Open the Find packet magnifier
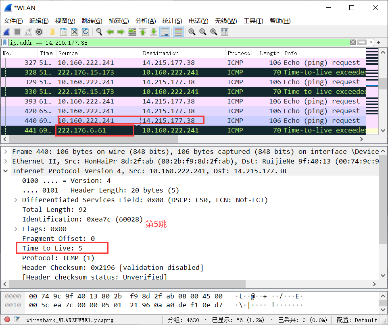388x325 pixels. coord(99,32)
